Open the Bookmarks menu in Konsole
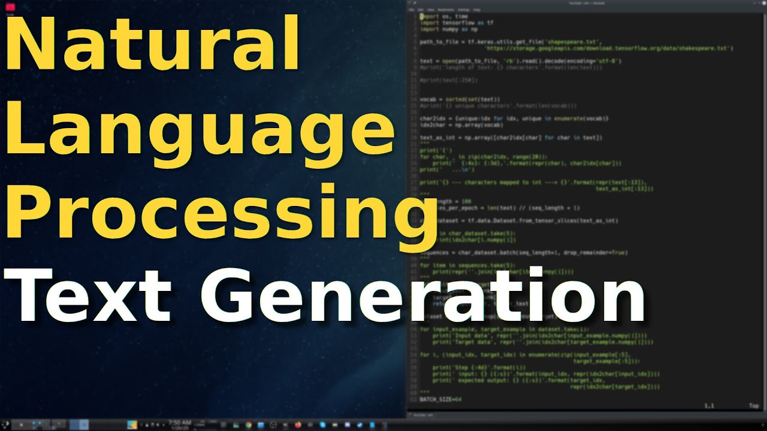This screenshot has width=767, height=431. pyautogui.click(x=446, y=10)
